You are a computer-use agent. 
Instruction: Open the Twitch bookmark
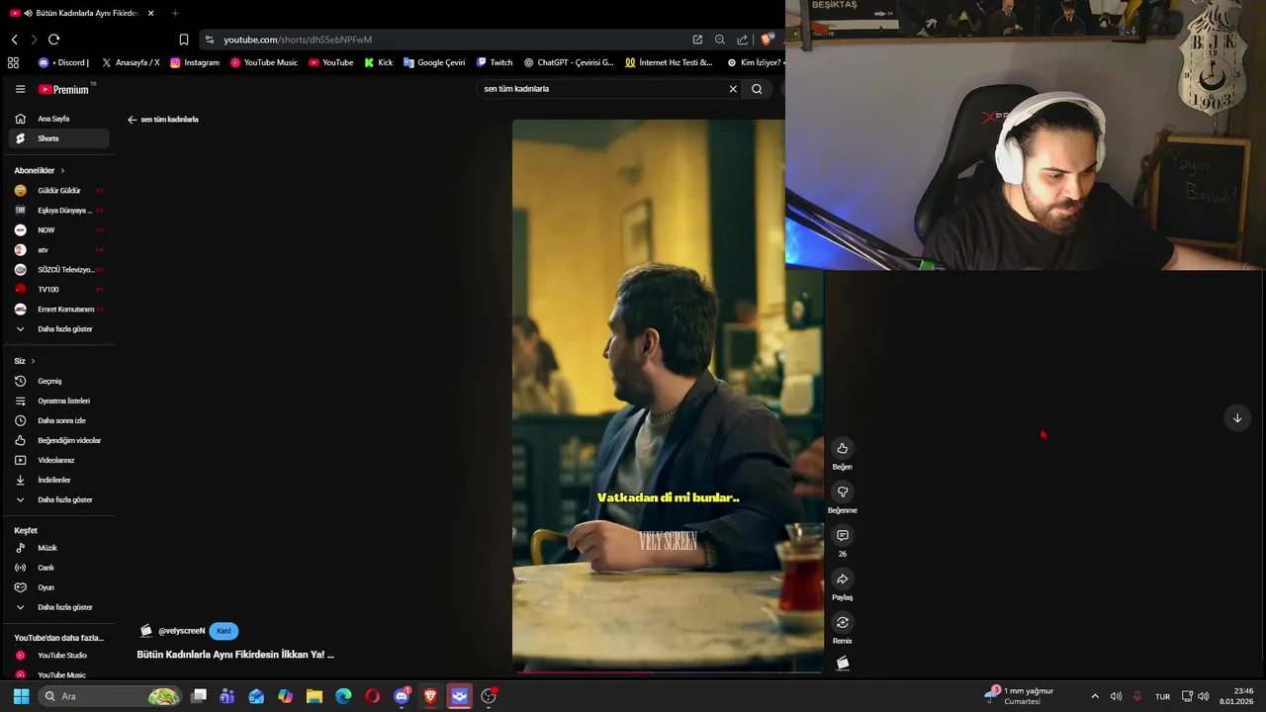click(494, 62)
